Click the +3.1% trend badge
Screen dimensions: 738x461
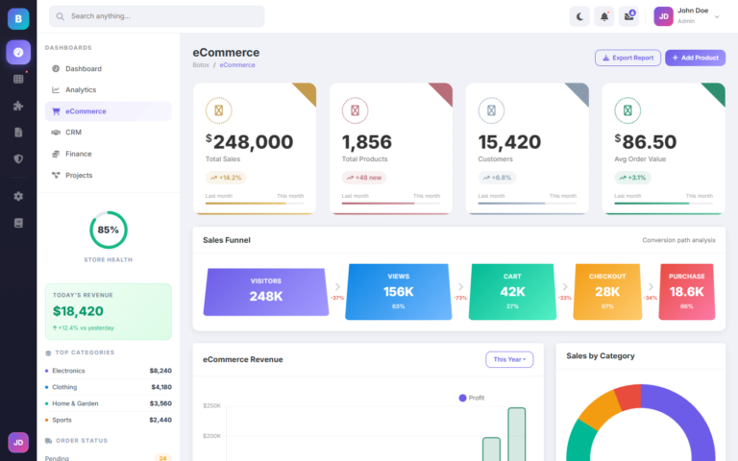(x=632, y=178)
